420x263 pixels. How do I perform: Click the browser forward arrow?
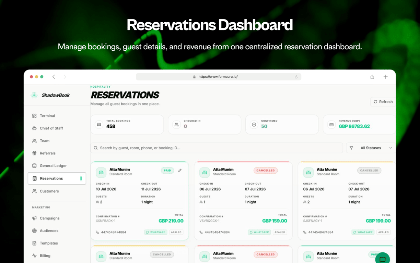tap(65, 77)
